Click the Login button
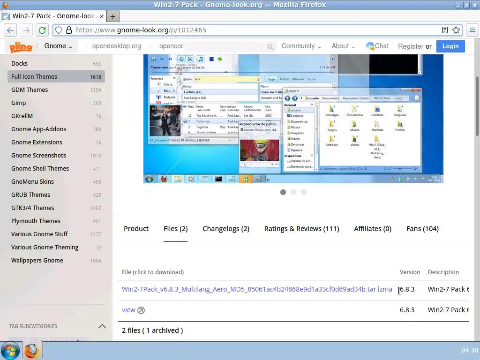 click(x=450, y=46)
